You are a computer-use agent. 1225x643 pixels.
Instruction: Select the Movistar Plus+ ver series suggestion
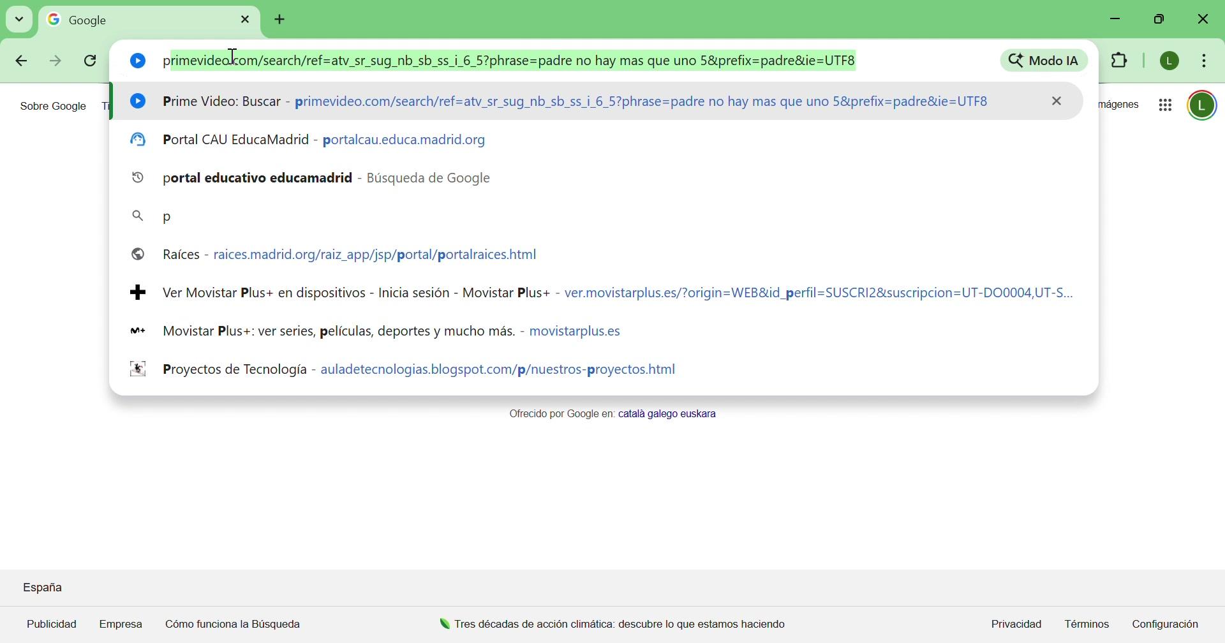(x=597, y=331)
